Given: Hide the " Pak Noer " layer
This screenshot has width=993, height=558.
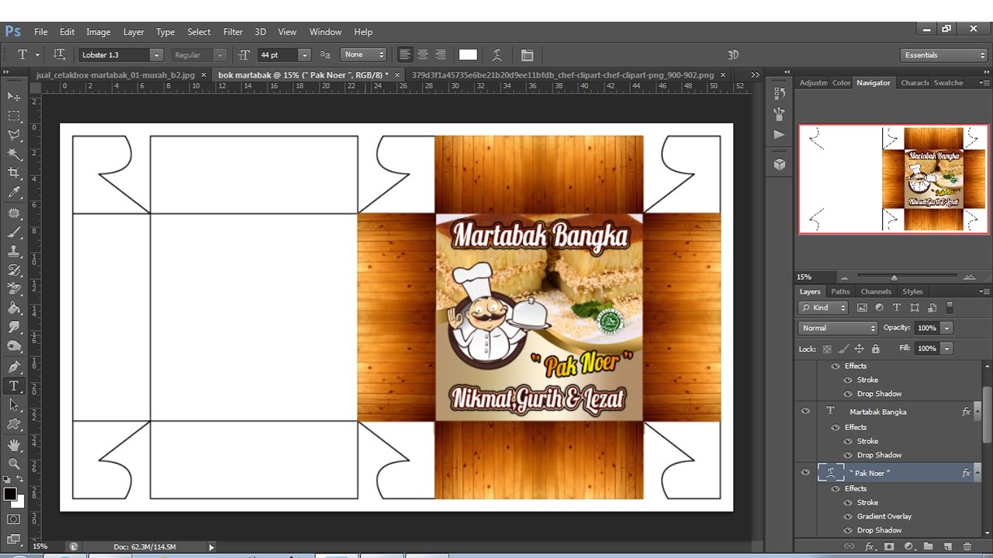Looking at the screenshot, I should click(x=805, y=473).
